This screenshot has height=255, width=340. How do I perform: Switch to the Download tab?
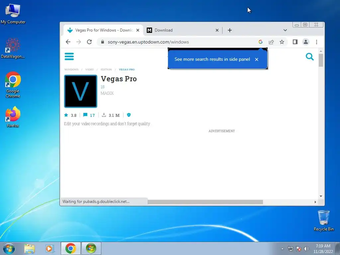pyautogui.click(x=182, y=30)
